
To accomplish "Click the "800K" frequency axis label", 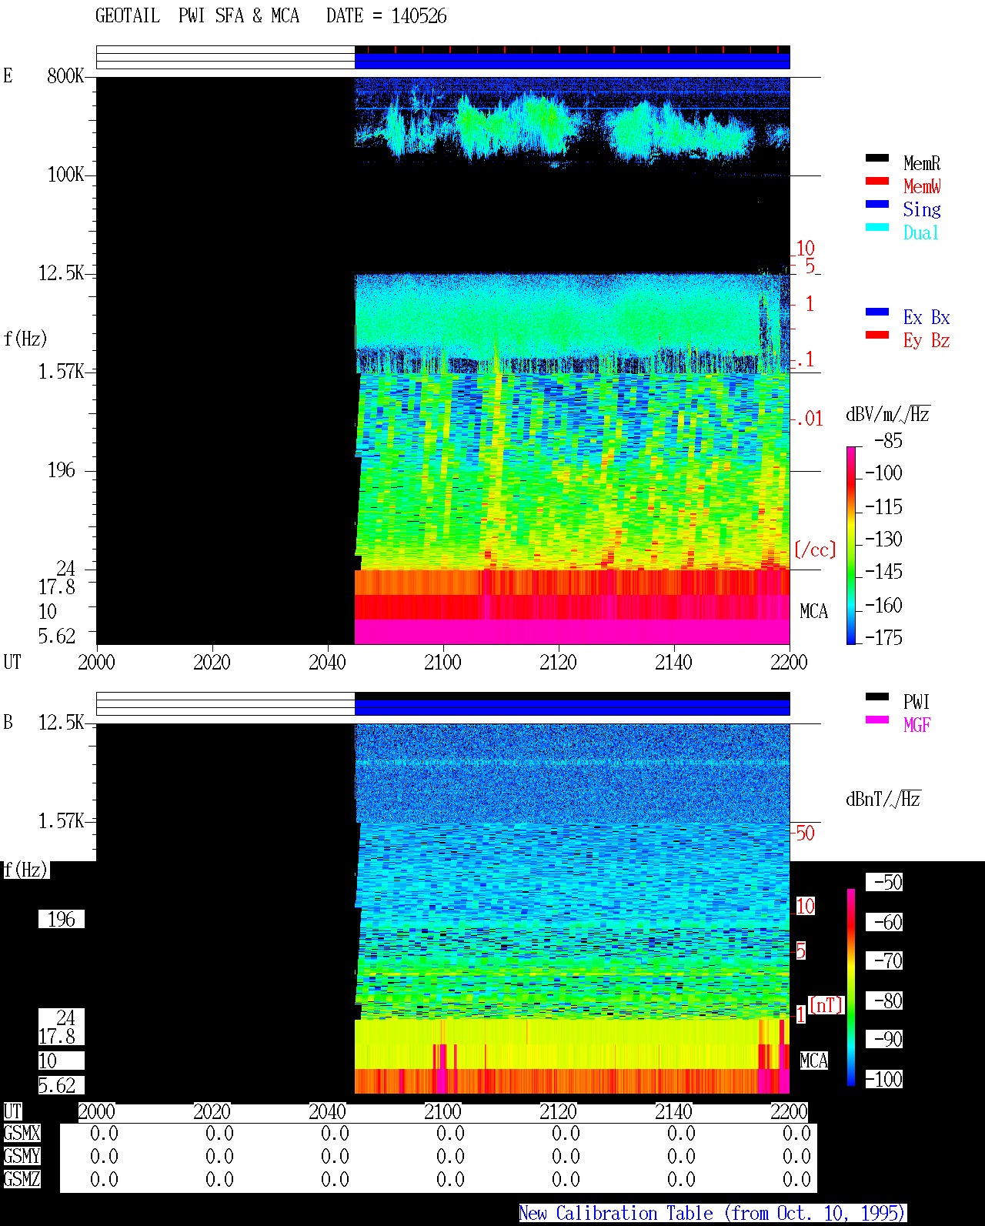I will point(65,76).
